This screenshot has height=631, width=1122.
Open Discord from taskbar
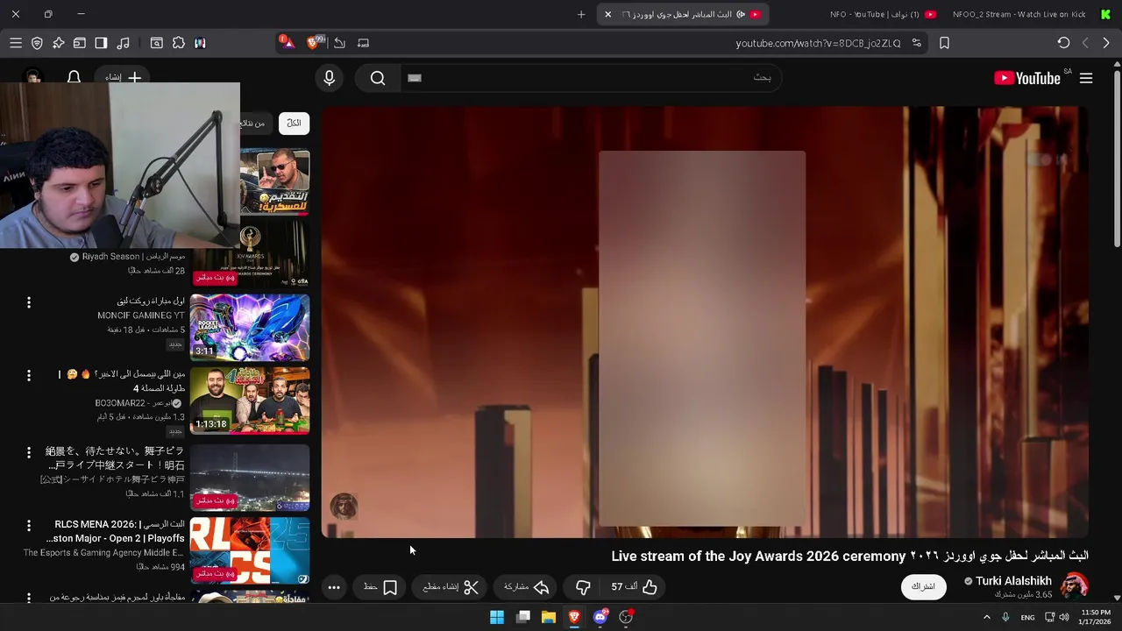(x=600, y=617)
